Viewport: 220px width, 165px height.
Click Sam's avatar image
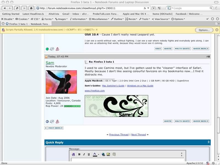pyautogui.click(x=61, y=82)
